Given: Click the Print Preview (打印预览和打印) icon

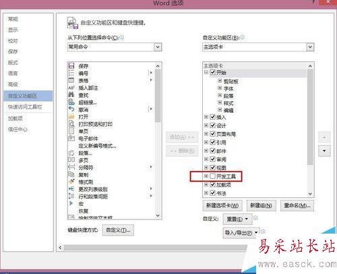Looking at the screenshot, I should [x=71, y=124].
